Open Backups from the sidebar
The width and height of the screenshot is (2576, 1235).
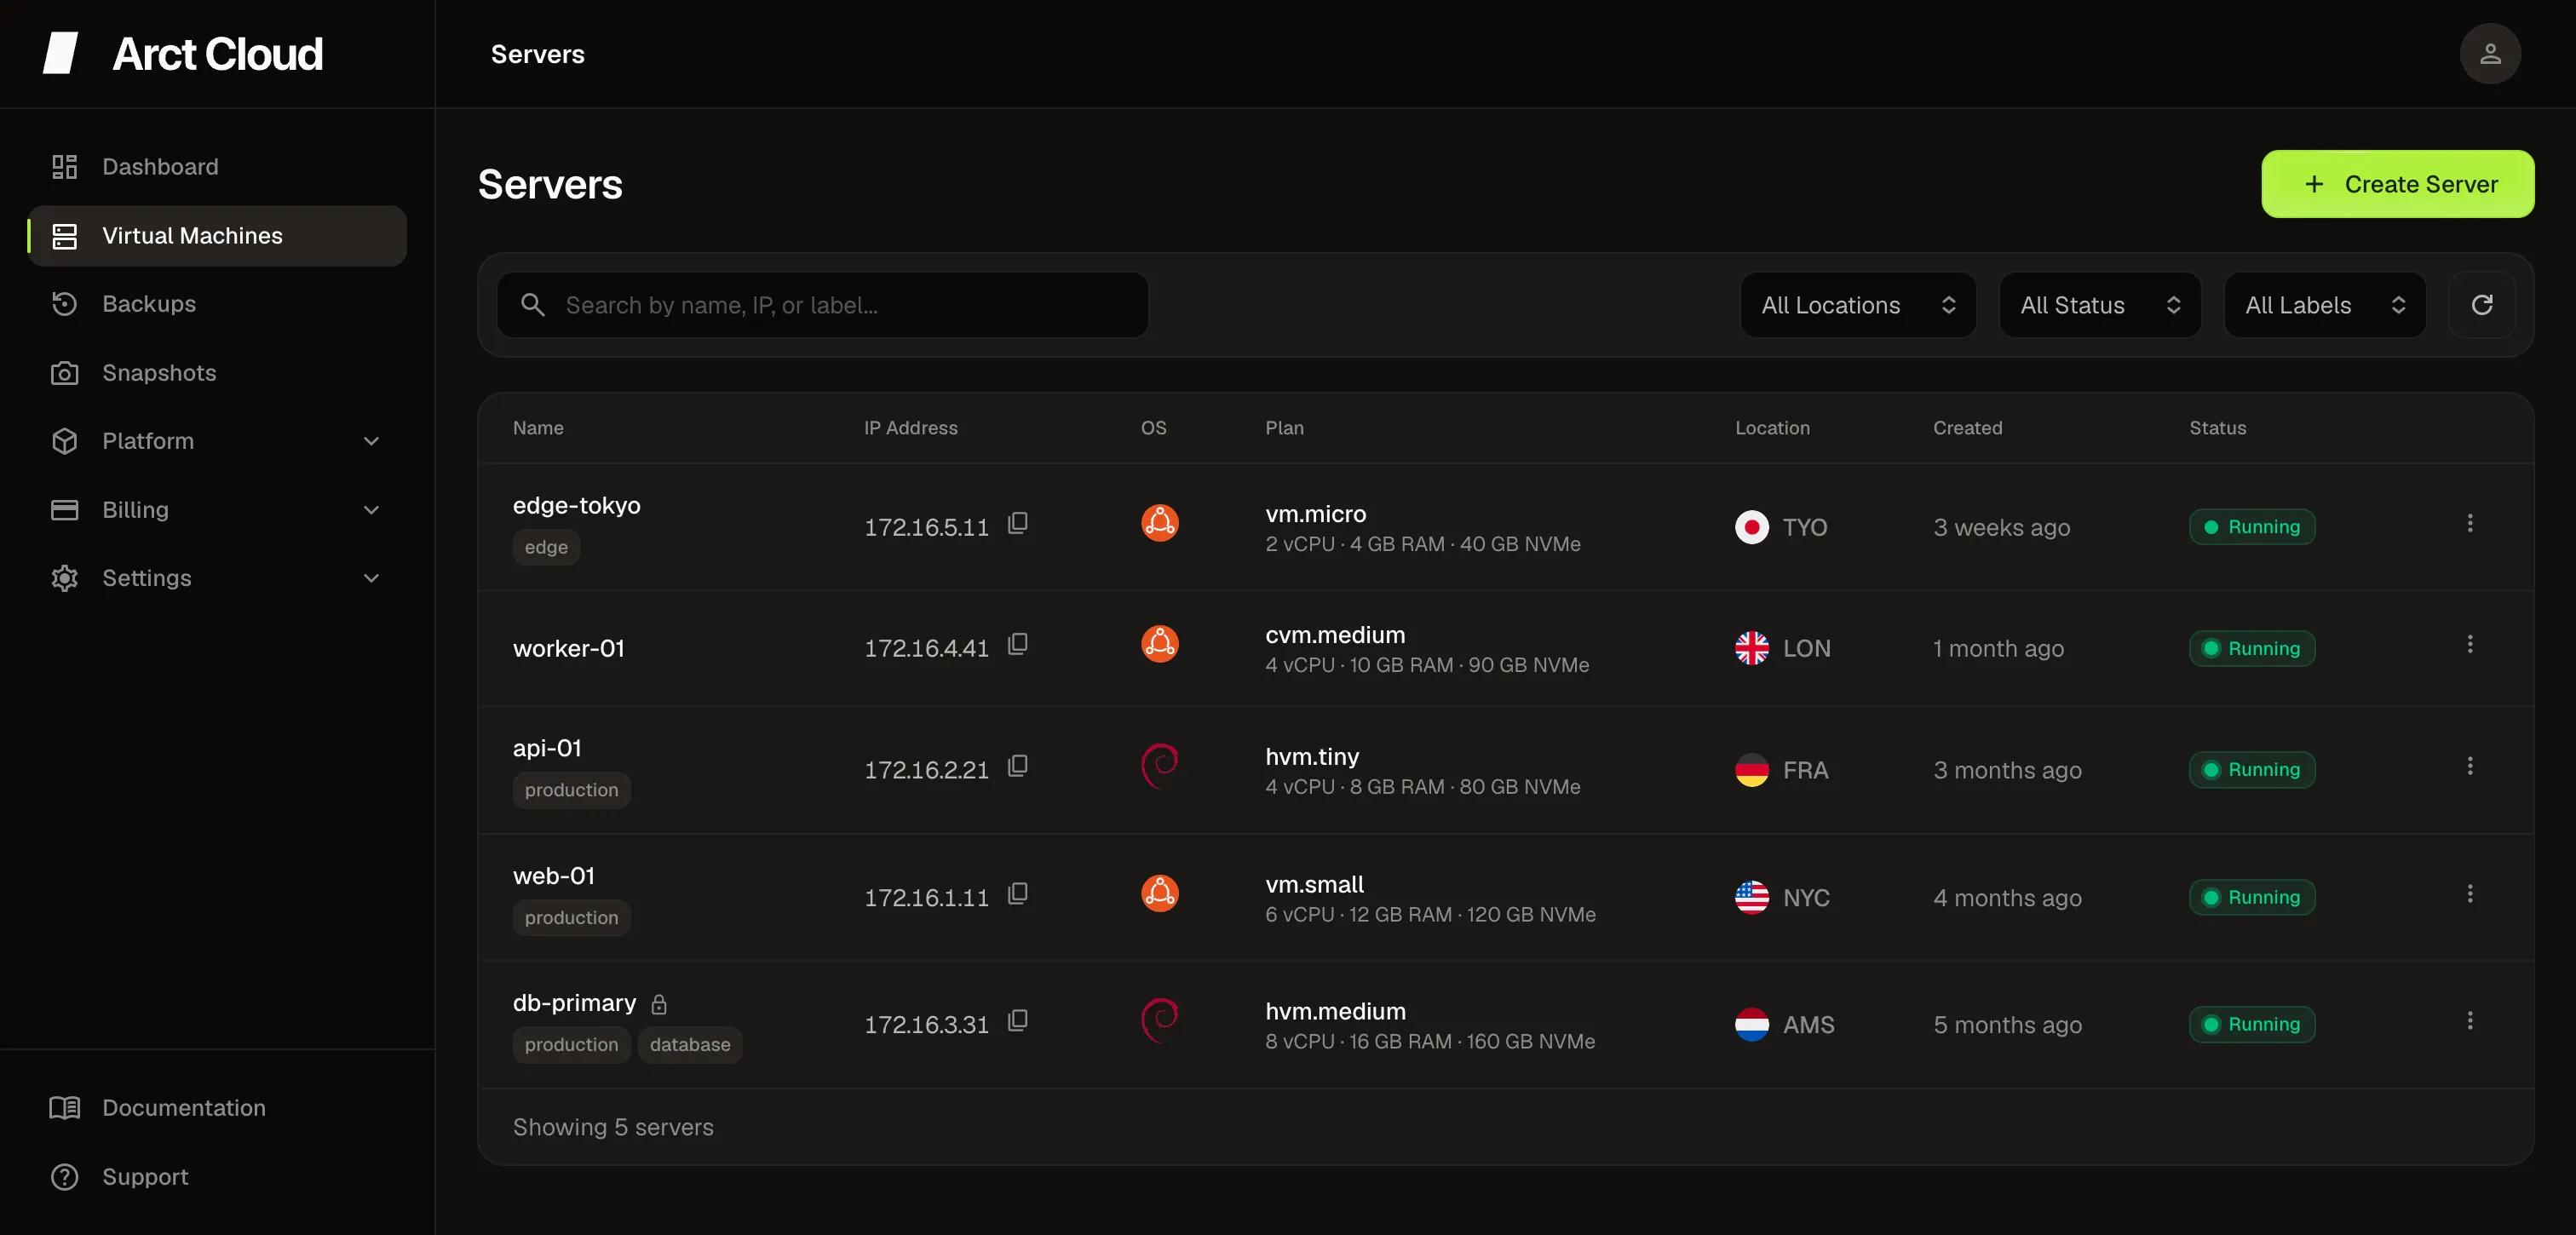(217, 304)
